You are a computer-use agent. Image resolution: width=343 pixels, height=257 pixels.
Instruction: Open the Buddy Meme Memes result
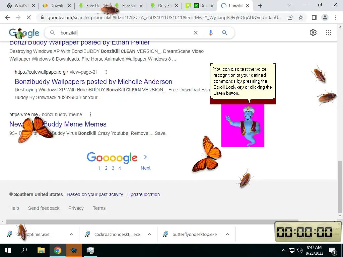coord(58,124)
